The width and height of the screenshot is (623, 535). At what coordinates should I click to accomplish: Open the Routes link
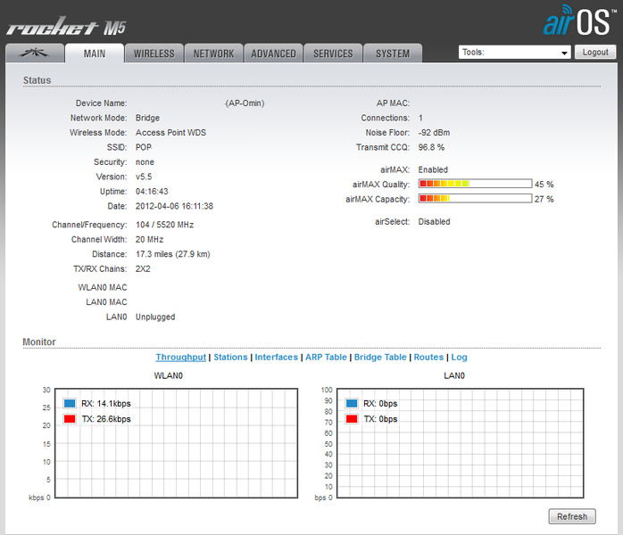click(428, 357)
